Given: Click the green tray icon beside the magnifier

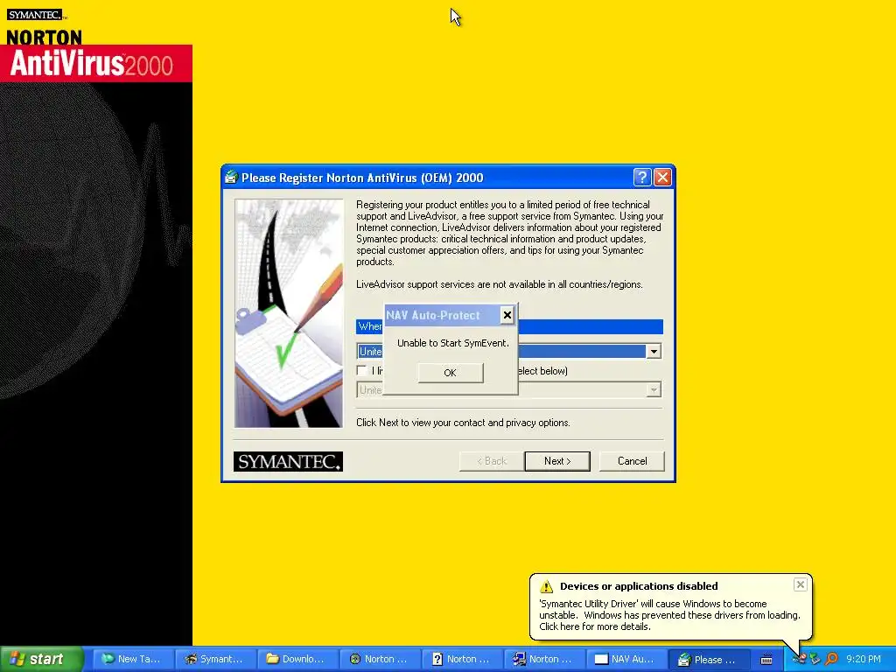Looking at the screenshot, I should [815, 659].
